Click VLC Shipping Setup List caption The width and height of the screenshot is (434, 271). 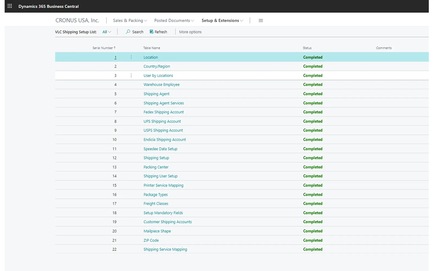click(76, 32)
